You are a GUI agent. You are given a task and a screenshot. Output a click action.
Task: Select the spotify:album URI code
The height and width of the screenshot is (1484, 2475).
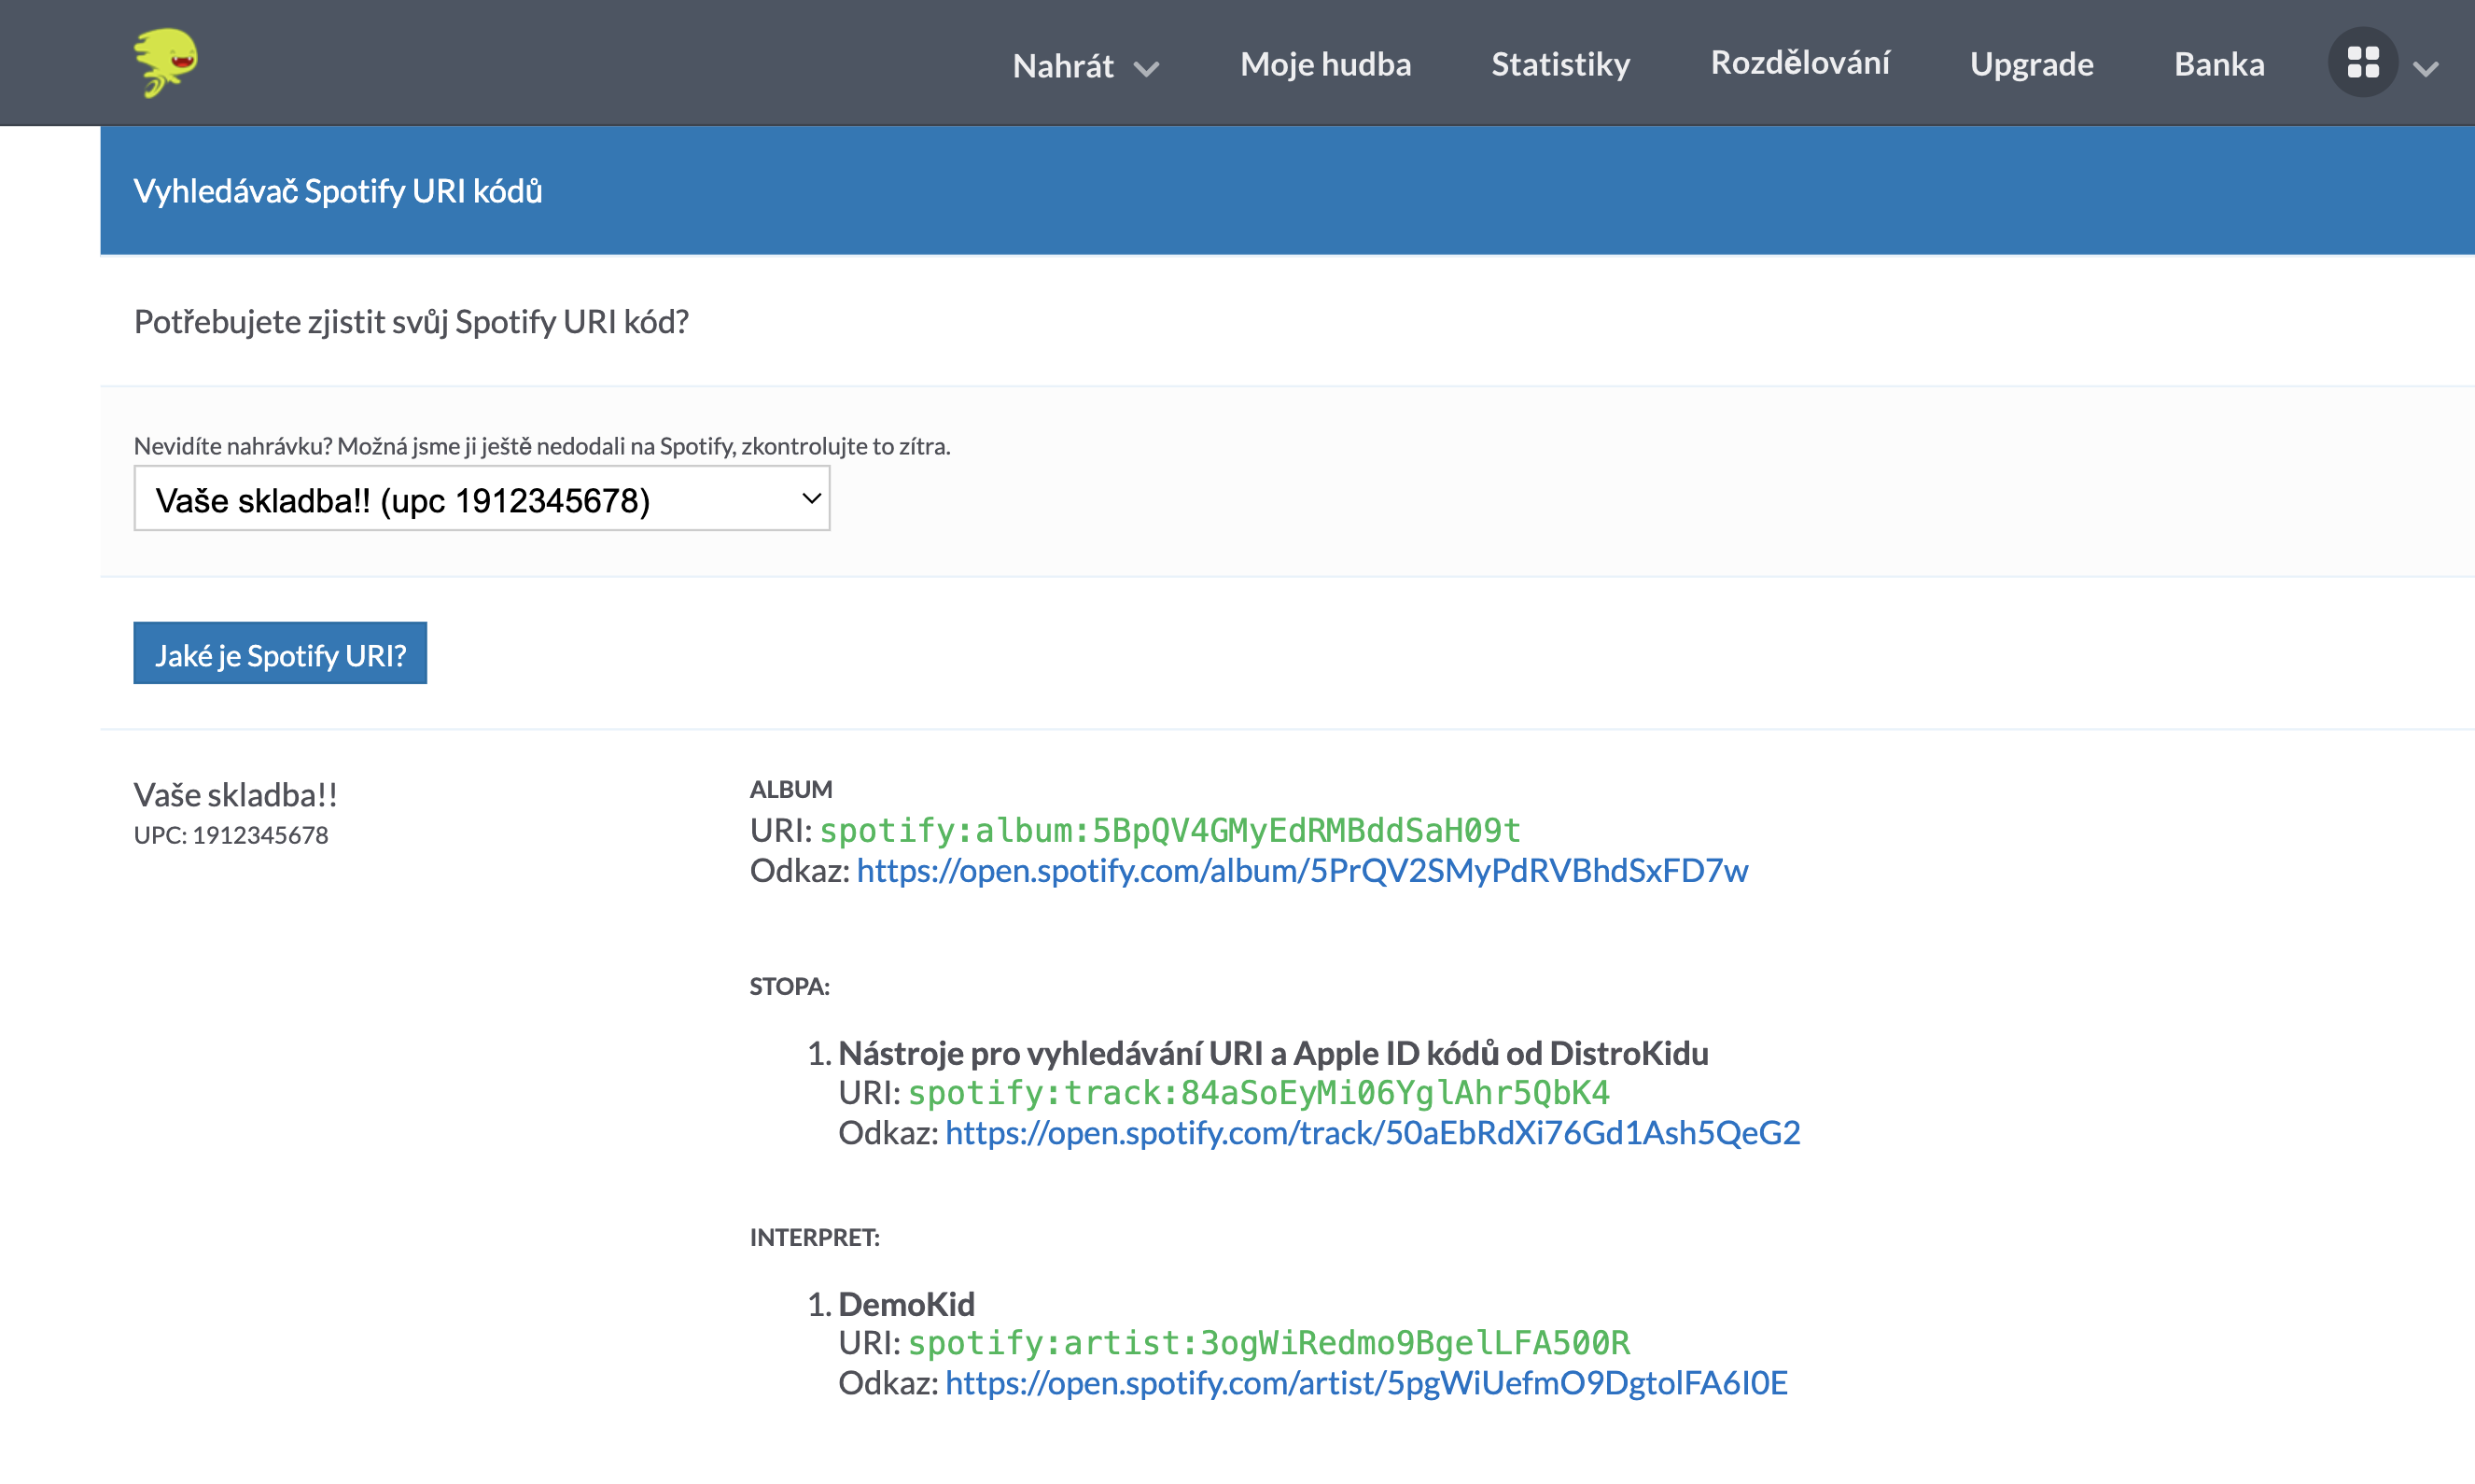tap(1170, 830)
